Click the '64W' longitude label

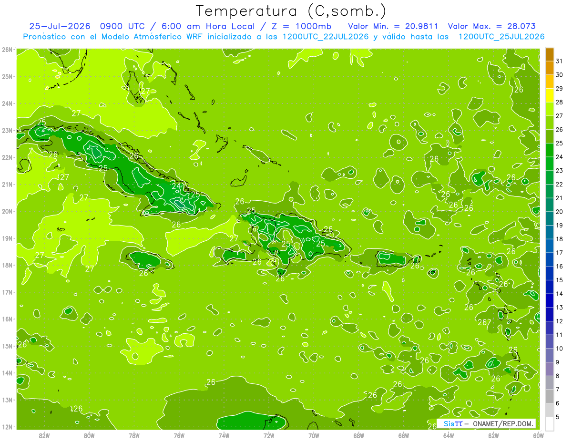coord(449,435)
